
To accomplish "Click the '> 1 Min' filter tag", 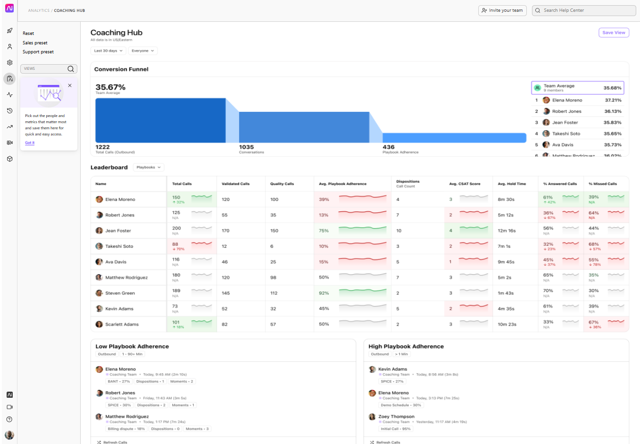I will (401, 354).
